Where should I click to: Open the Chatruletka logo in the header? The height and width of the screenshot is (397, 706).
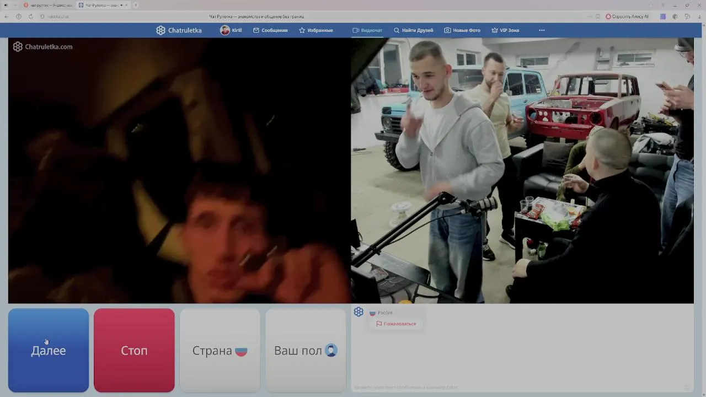(x=179, y=30)
